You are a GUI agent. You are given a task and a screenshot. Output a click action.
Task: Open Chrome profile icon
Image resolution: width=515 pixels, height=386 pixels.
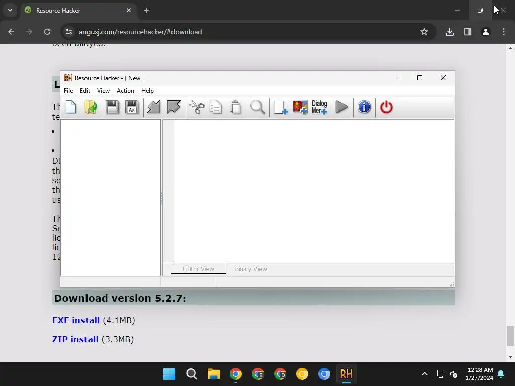coord(486,32)
